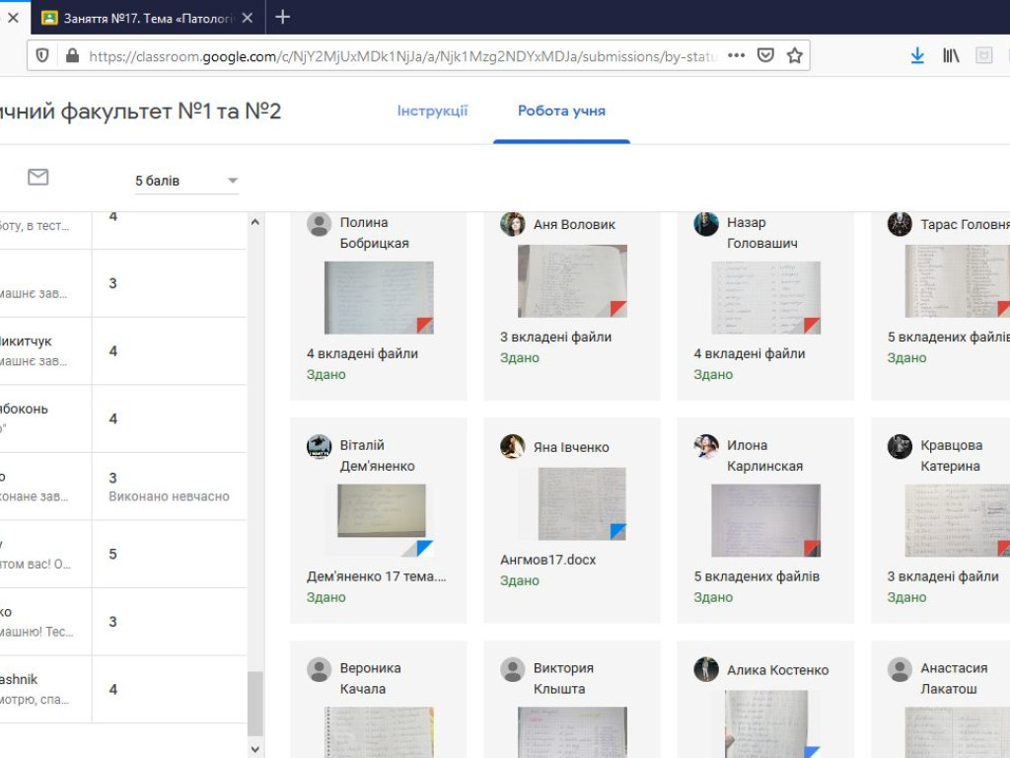Bookmark this page with the star
Image resolution: width=1010 pixels, height=758 pixels.
pyautogui.click(x=795, y=55)
